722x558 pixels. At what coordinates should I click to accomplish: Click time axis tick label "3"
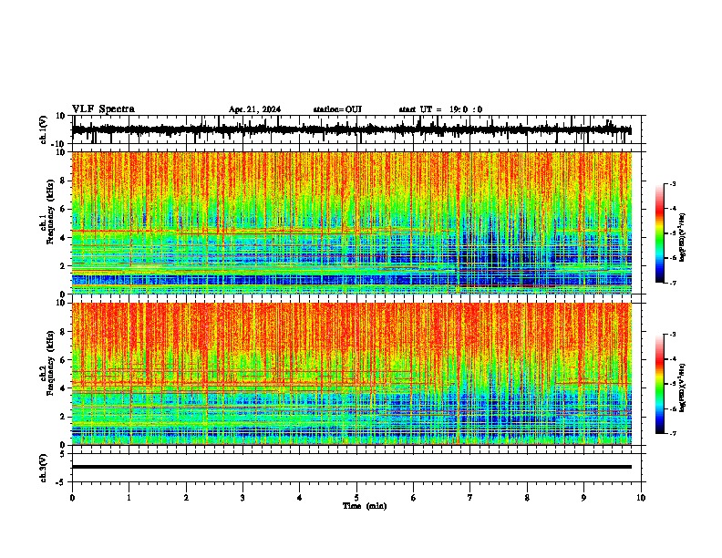point(242,498)
